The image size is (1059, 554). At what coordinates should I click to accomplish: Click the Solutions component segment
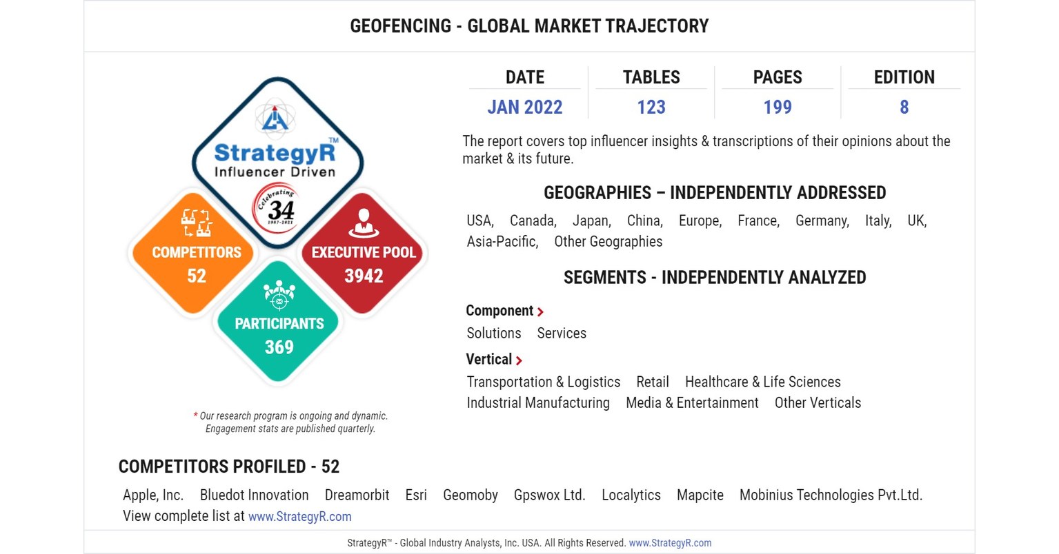click(493, 334)
